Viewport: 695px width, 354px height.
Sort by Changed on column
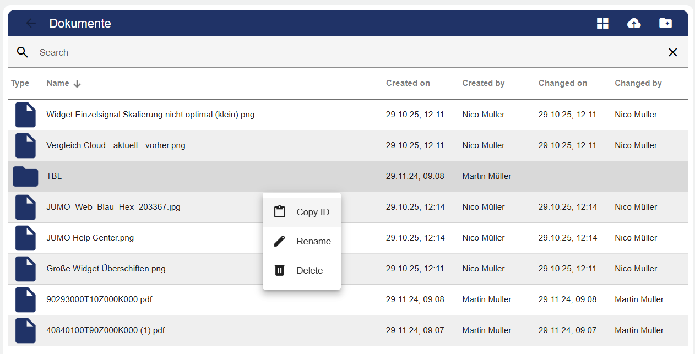point(562,83)
